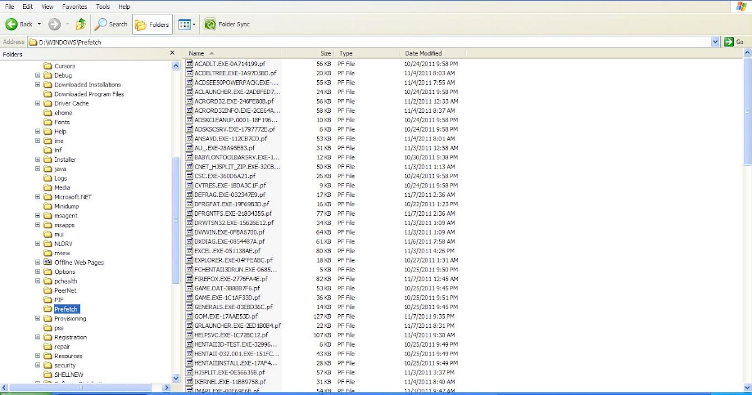Viewport: 752px width, 395px height.
Task: Expand the security folder node
Action: click(38, 365)
